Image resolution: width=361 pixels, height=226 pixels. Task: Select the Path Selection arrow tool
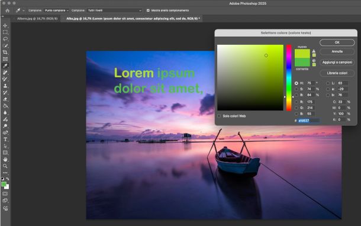coord(5,146)
